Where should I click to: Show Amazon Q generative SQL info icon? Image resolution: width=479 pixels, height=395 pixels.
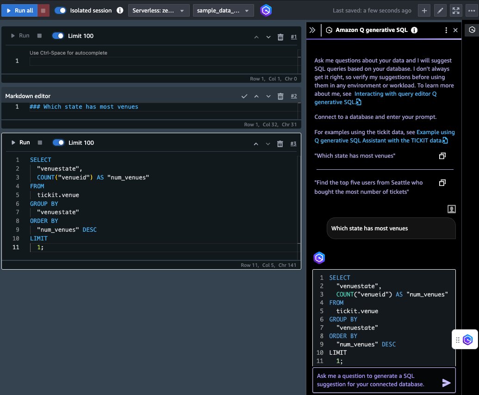414,30
